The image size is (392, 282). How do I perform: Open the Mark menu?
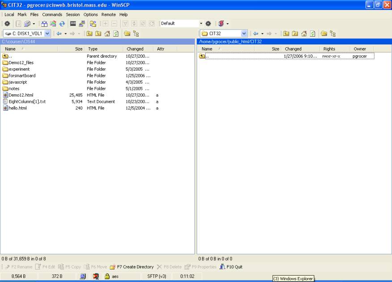(x=22, y=14)
